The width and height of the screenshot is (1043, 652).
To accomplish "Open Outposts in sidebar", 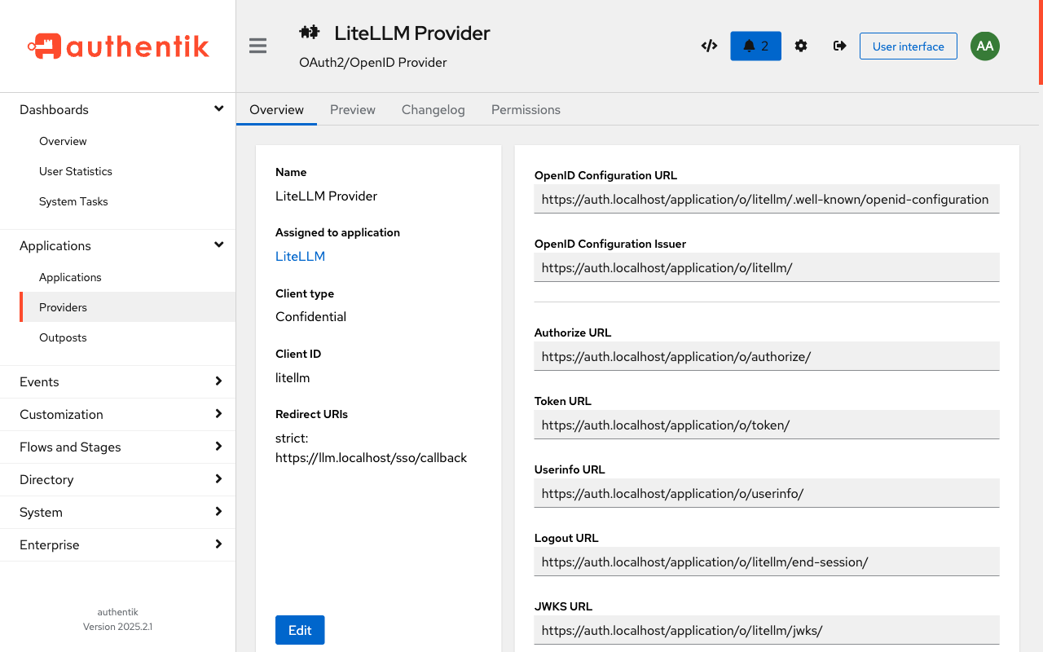I will tap(127, 337).
